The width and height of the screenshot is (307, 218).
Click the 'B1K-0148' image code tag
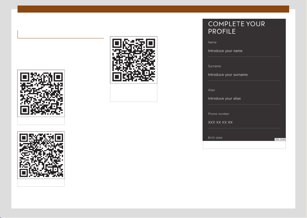280,139
